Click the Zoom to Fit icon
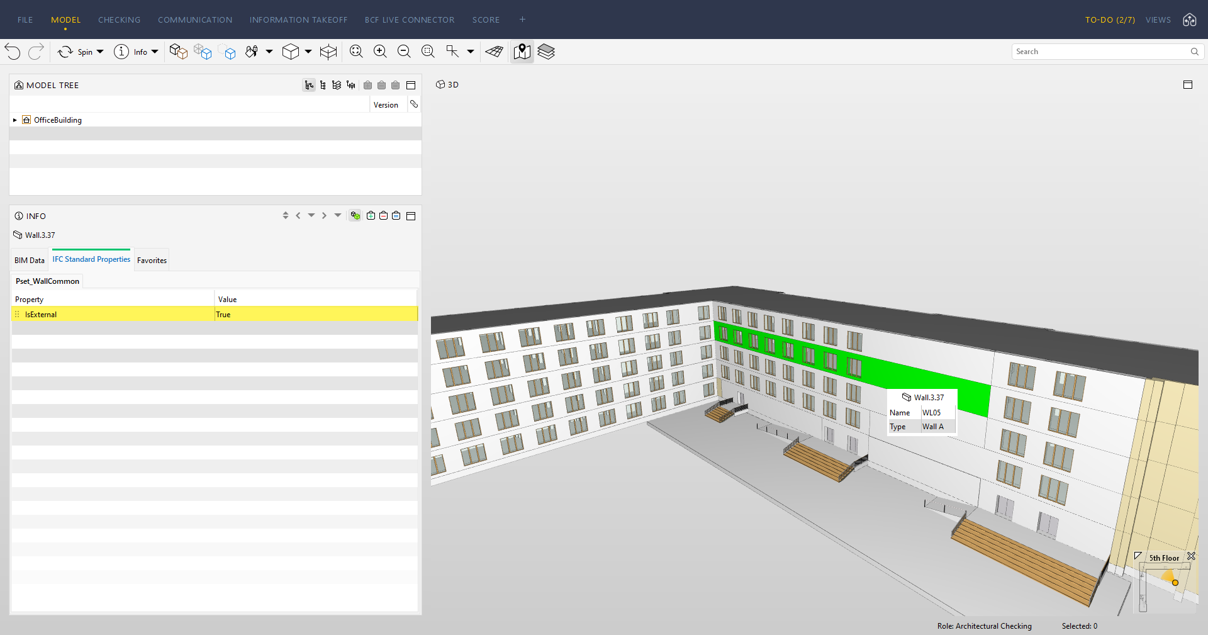Screen dimensions: 1208x635 pyautogui.click(x=356, y=52)
